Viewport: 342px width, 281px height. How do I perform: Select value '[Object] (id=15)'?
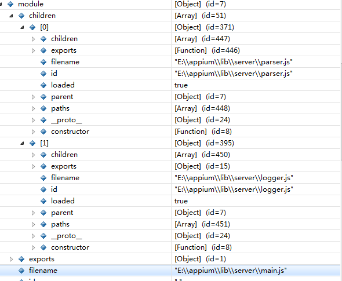coord(202,166)
